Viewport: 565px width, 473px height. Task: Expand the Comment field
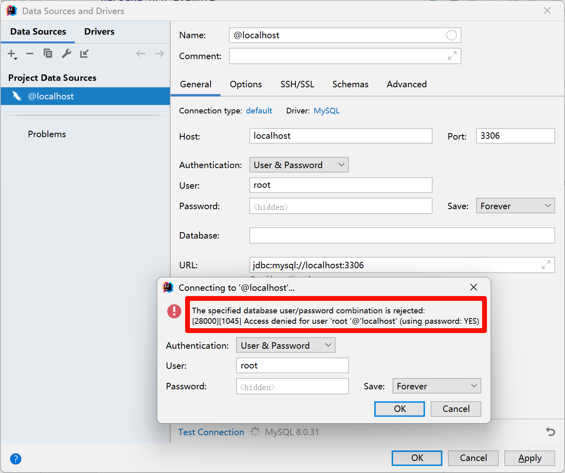tap(452, 56)
